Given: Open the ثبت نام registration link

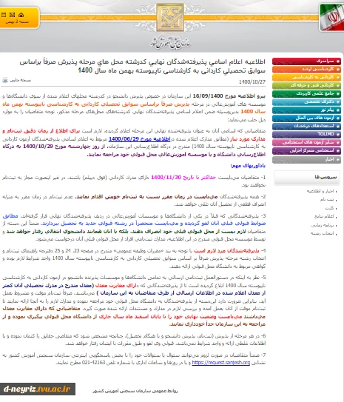Looking at the screenshot, I should tap(327, 199).
